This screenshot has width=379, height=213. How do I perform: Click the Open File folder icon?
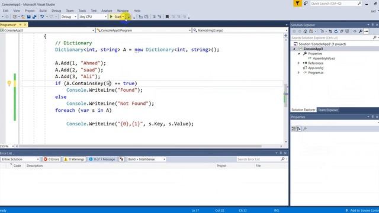point(23,17)
